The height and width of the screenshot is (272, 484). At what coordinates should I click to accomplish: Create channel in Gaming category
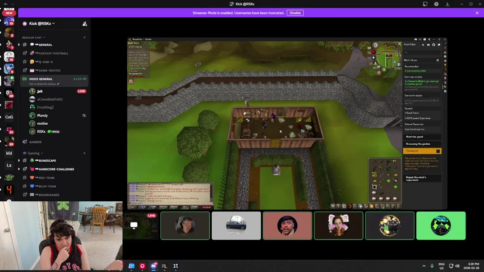coord(84,153)
